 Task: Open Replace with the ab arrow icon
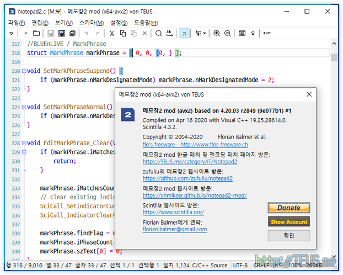(169, 33)
